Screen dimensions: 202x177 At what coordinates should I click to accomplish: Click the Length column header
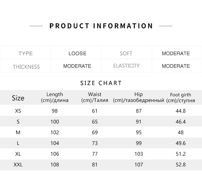tap(55, 97)
